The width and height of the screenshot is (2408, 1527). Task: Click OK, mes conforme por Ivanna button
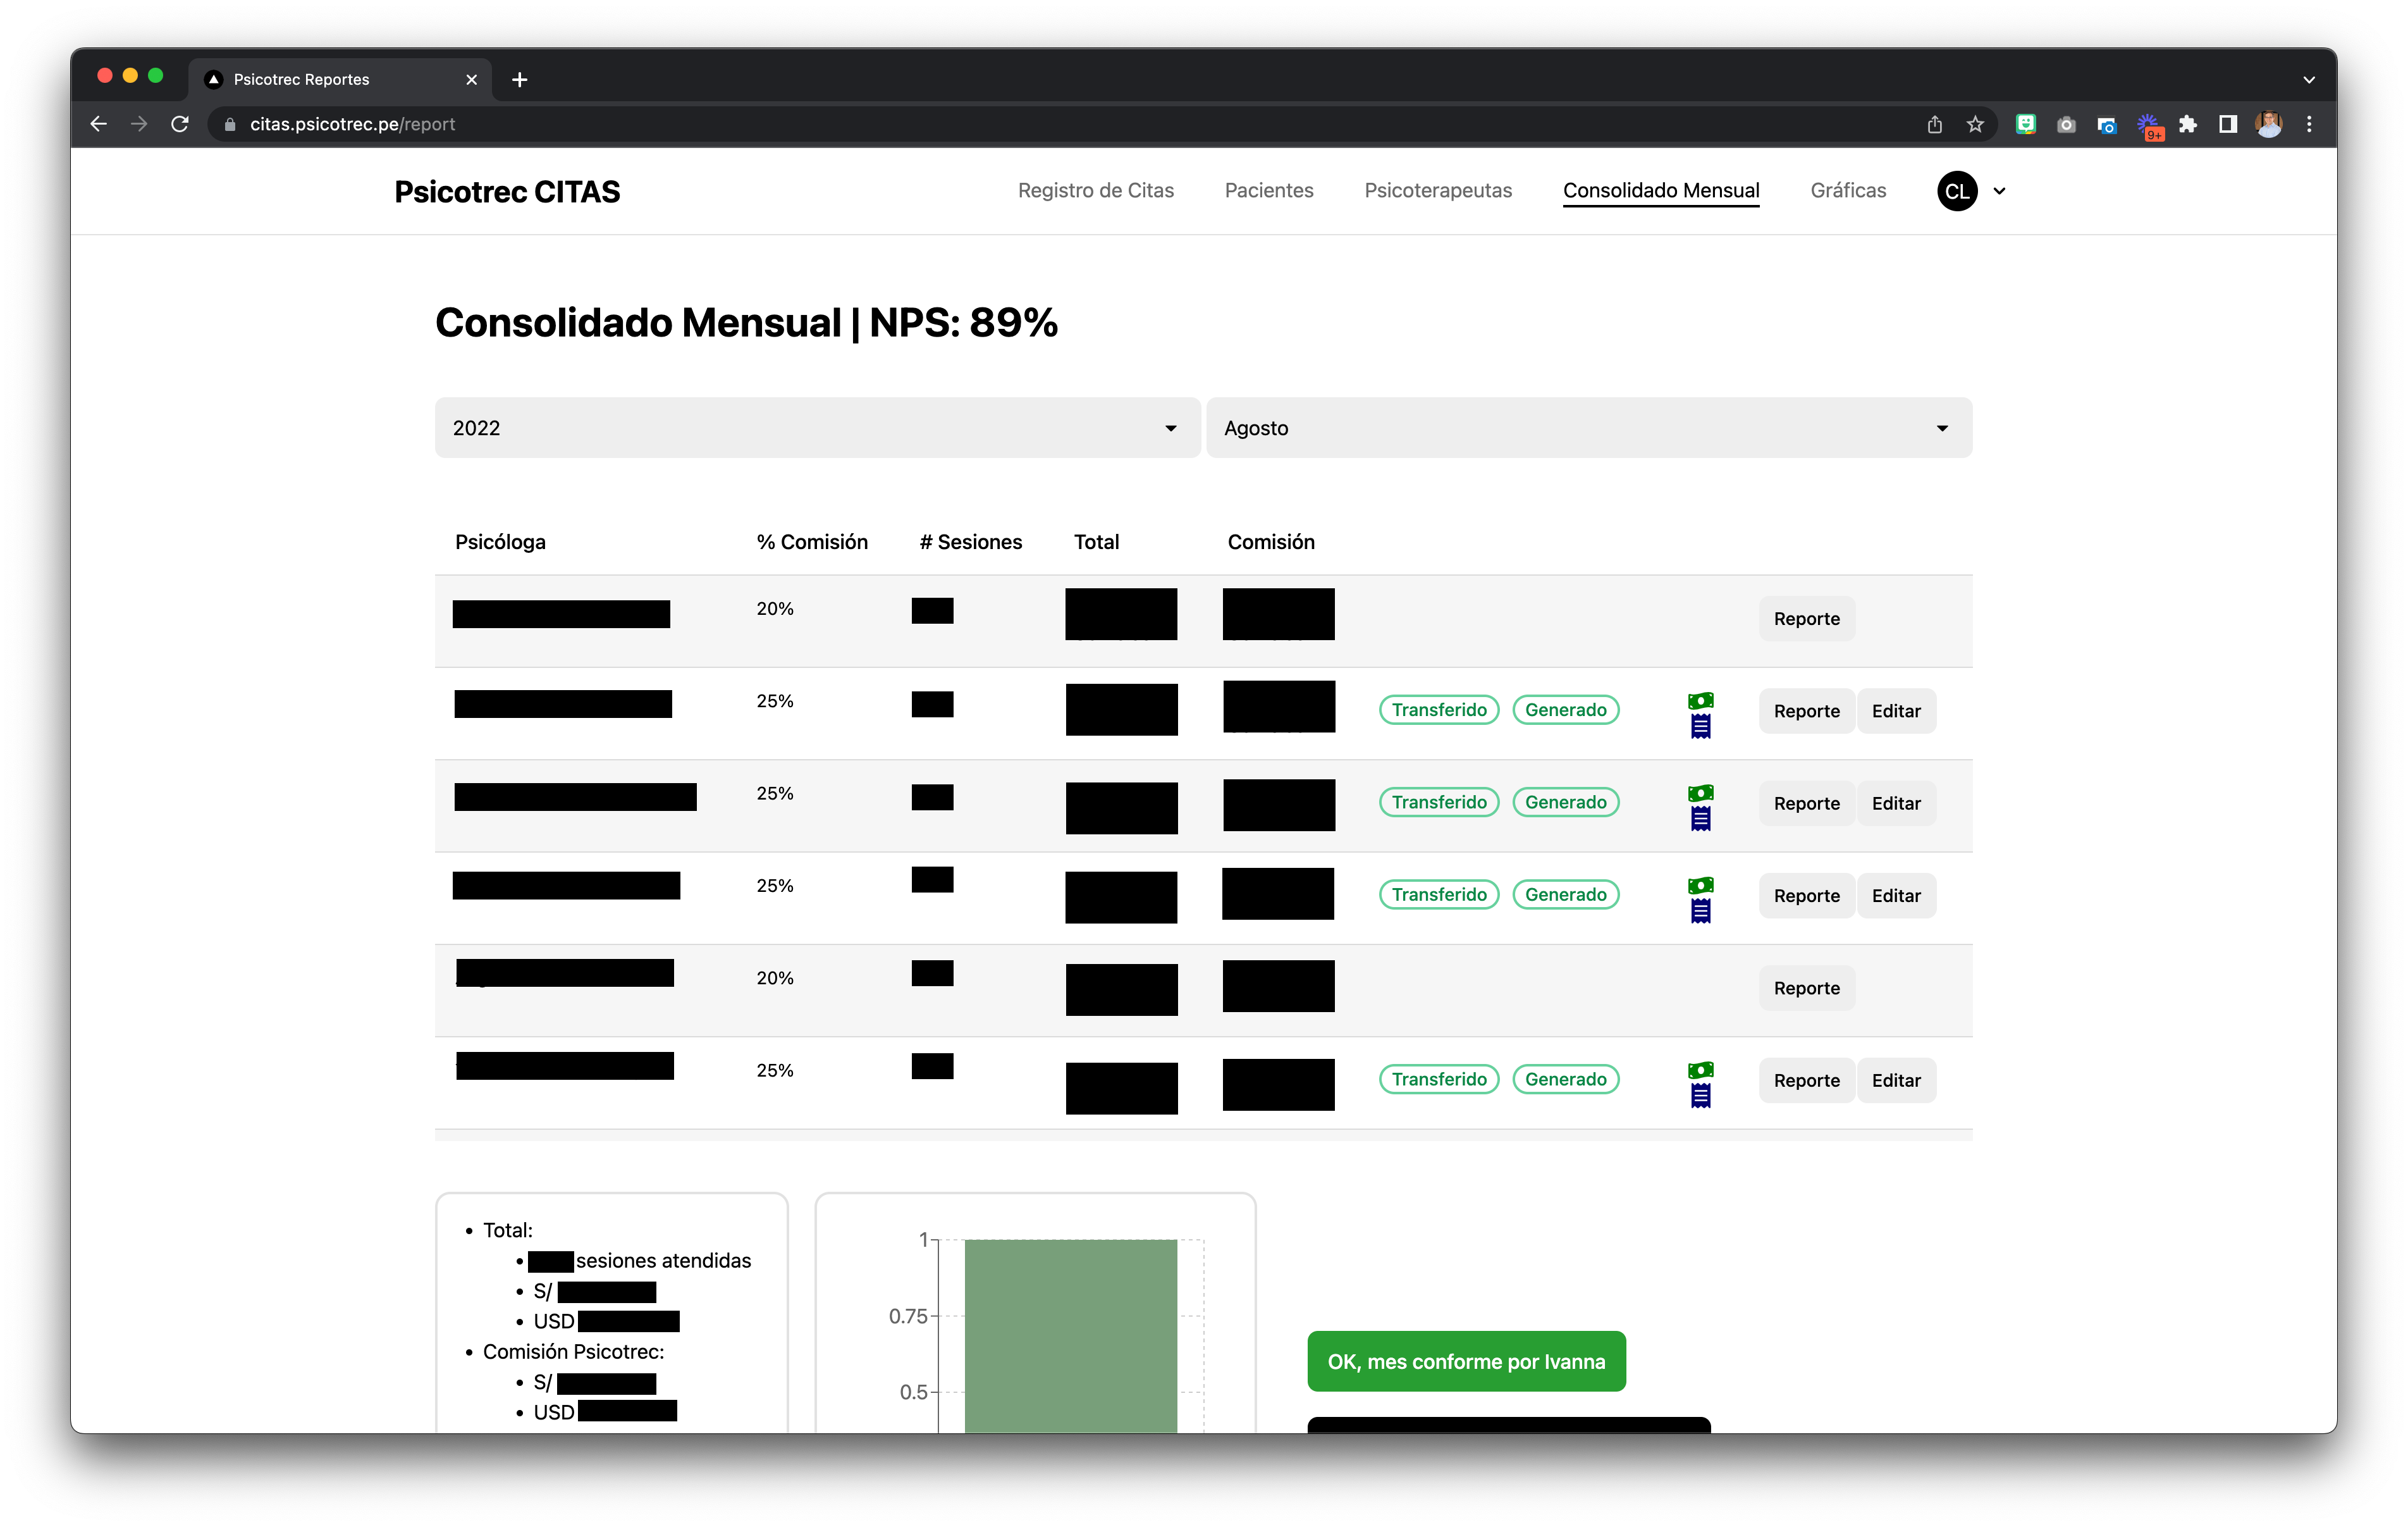(1465, 1361)
